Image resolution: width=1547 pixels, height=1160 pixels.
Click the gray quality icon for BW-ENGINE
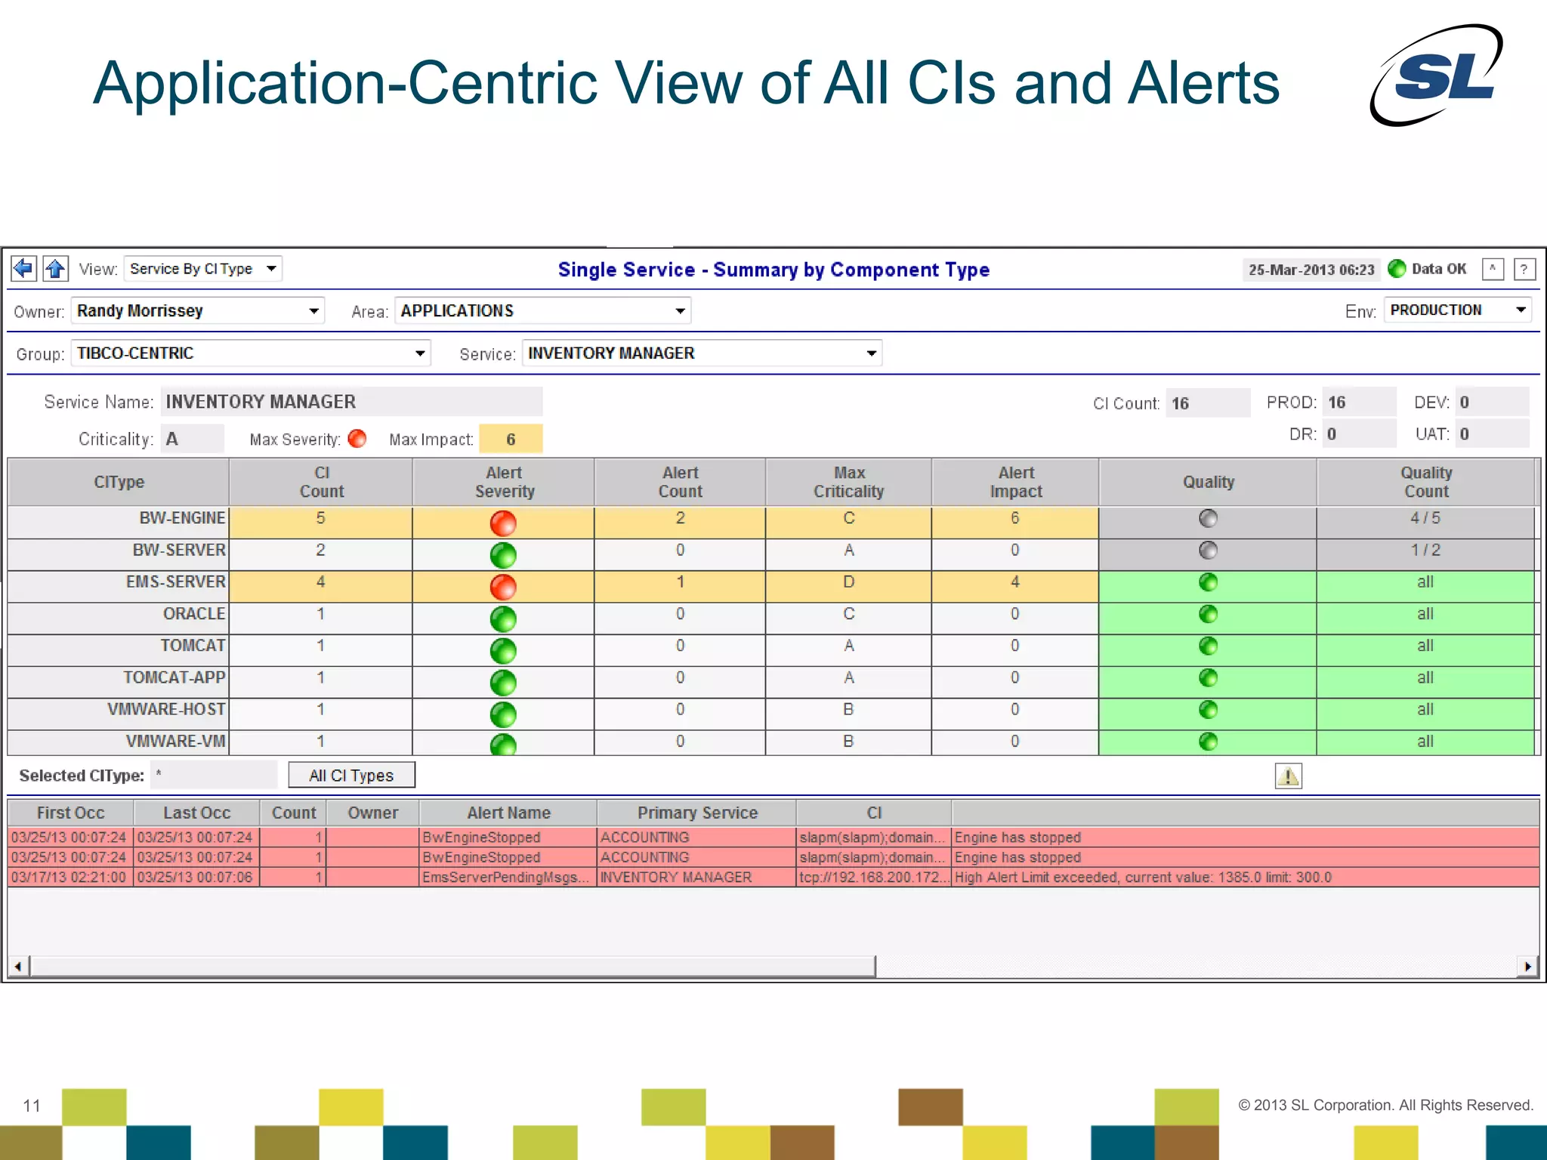(x=1208, y=519)
